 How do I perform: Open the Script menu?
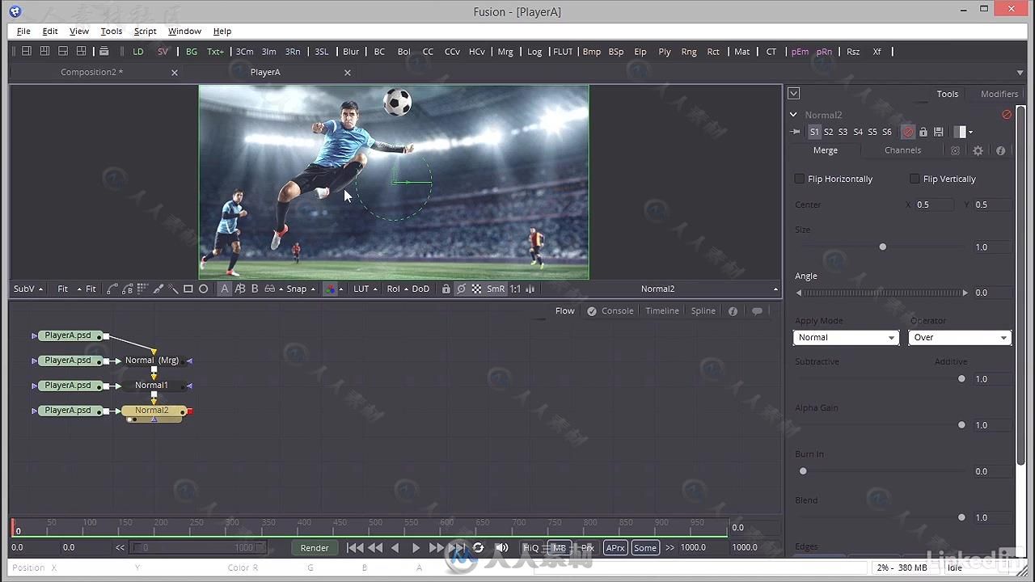tap(146, 31)
